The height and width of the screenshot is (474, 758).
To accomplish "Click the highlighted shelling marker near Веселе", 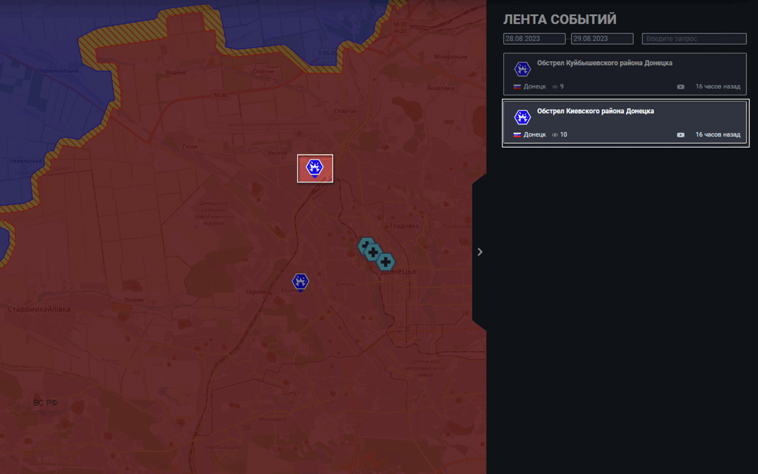I will point(315,168).
